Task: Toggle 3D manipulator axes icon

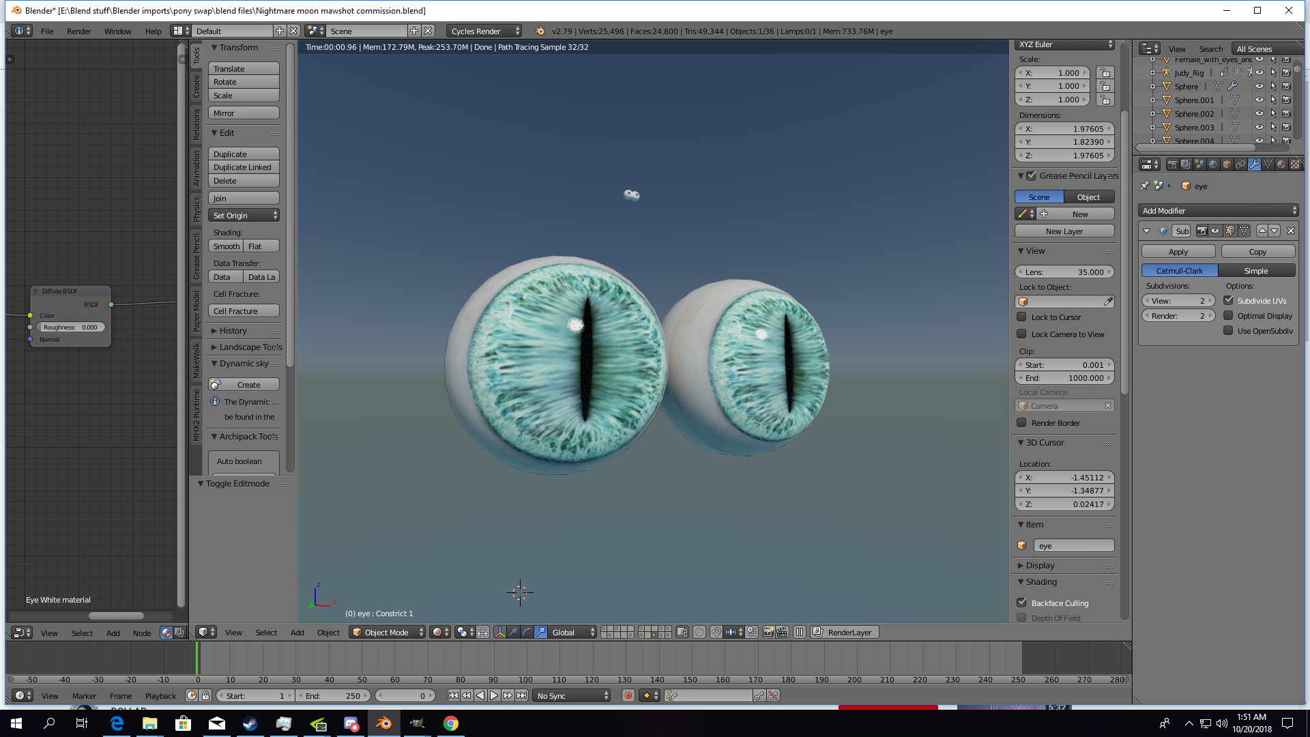Action: (499, 633)
